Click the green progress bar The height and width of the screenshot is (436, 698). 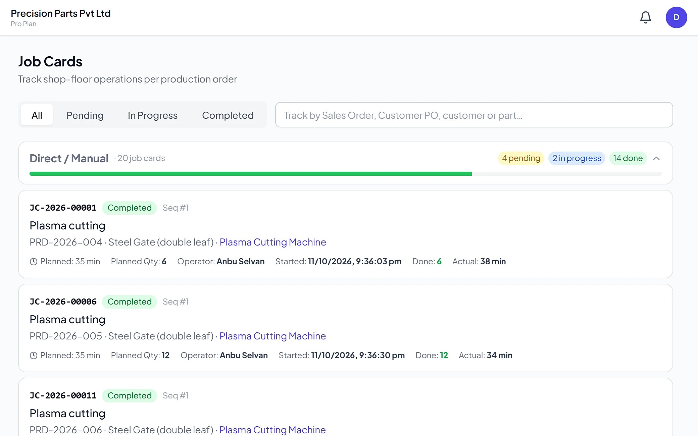click(x=251, y=174)
